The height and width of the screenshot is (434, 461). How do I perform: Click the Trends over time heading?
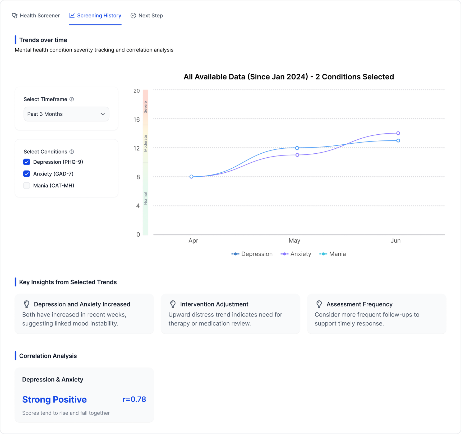click(x=43, y=40)
